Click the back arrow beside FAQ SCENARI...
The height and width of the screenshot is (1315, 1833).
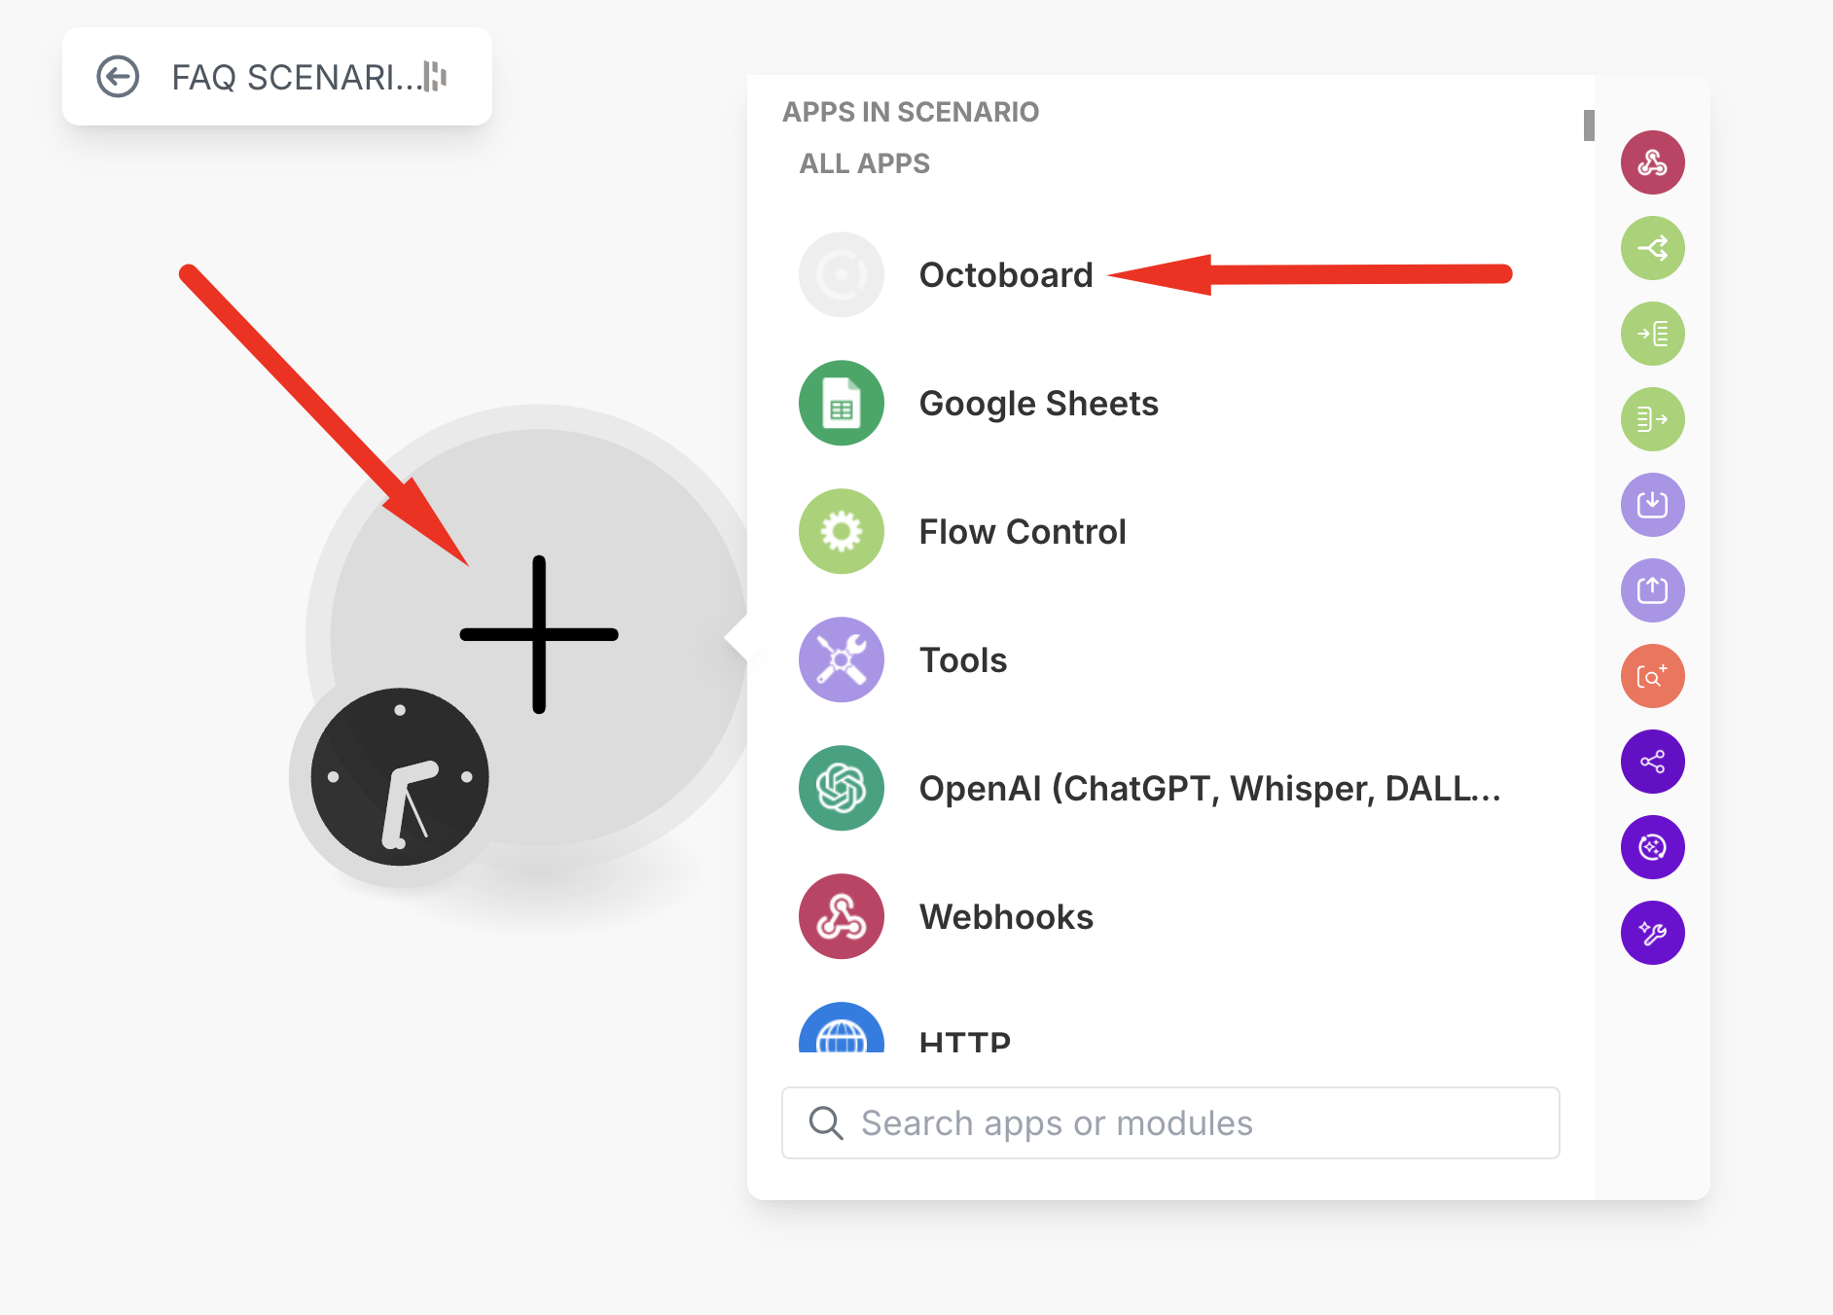118,77
